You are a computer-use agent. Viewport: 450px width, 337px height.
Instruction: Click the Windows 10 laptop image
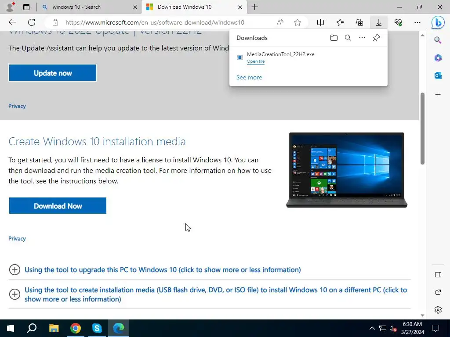(347, 170)
